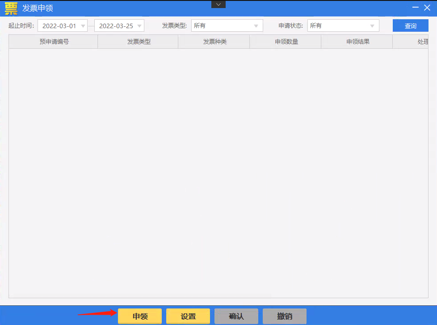
Task: Click the end date field text 2022-03-25
Action: [116, 26]
